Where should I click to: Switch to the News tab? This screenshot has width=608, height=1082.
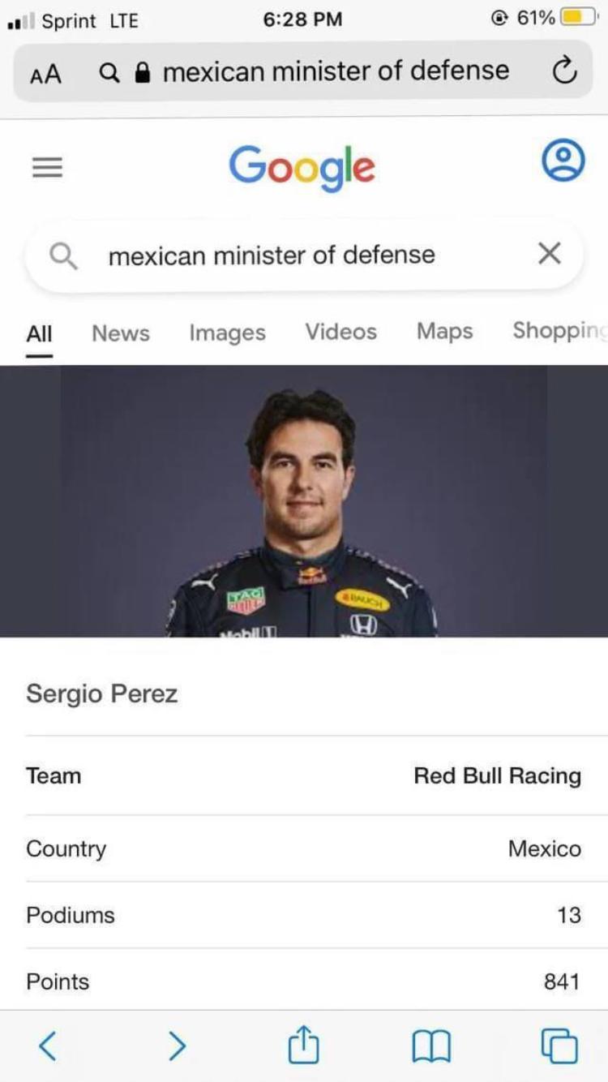pos(121,333)
